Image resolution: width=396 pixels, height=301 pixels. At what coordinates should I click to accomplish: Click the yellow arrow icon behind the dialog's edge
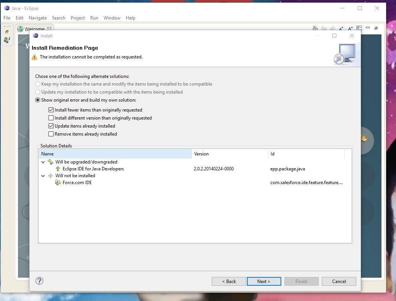click(364, 138)
